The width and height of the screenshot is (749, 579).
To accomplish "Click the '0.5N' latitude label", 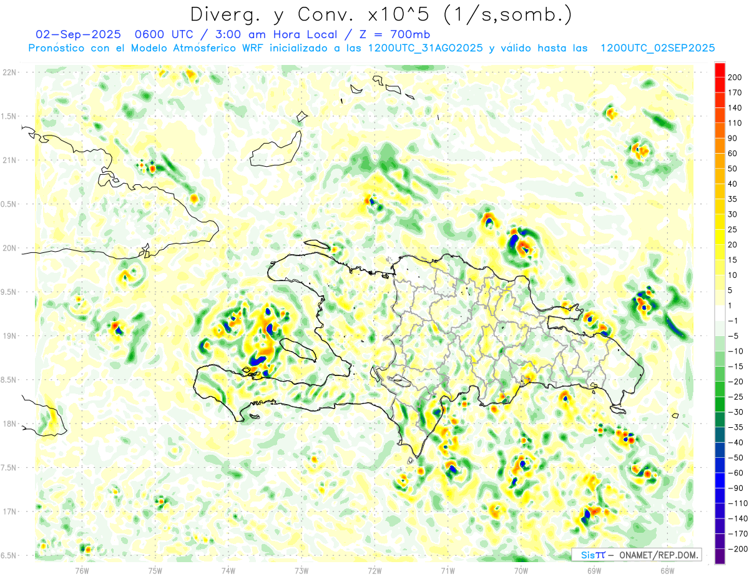I will (x=10, y=204).
